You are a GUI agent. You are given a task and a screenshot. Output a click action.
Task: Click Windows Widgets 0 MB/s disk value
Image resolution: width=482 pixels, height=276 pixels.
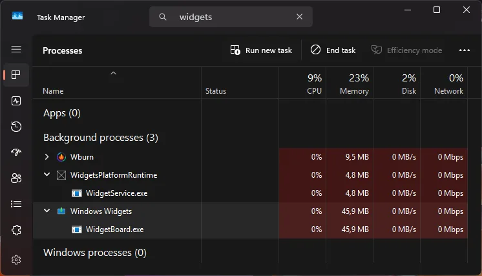pyautogui.click(x=404, y=211)
